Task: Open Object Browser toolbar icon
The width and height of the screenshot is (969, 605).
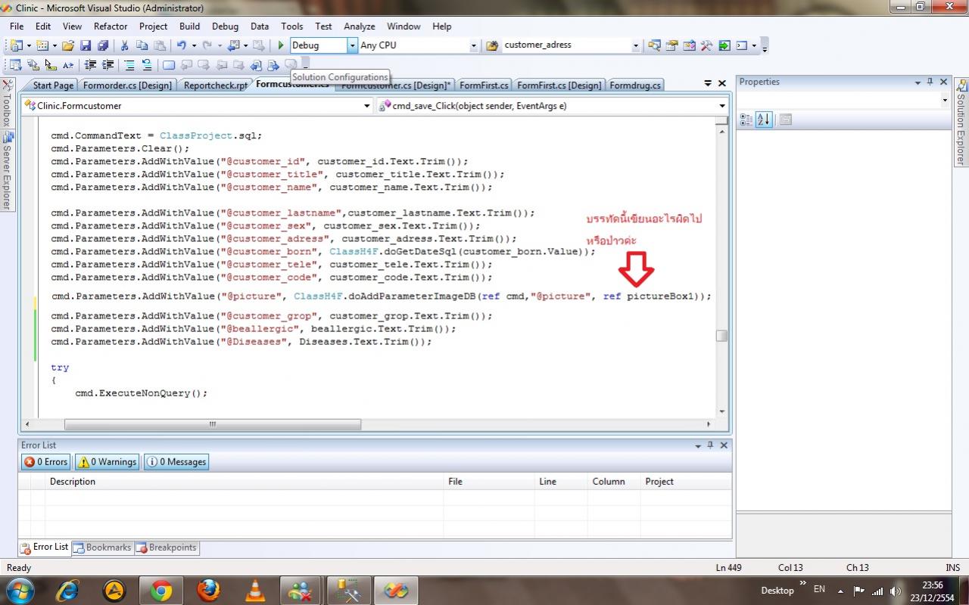Action: pos(689,45)
